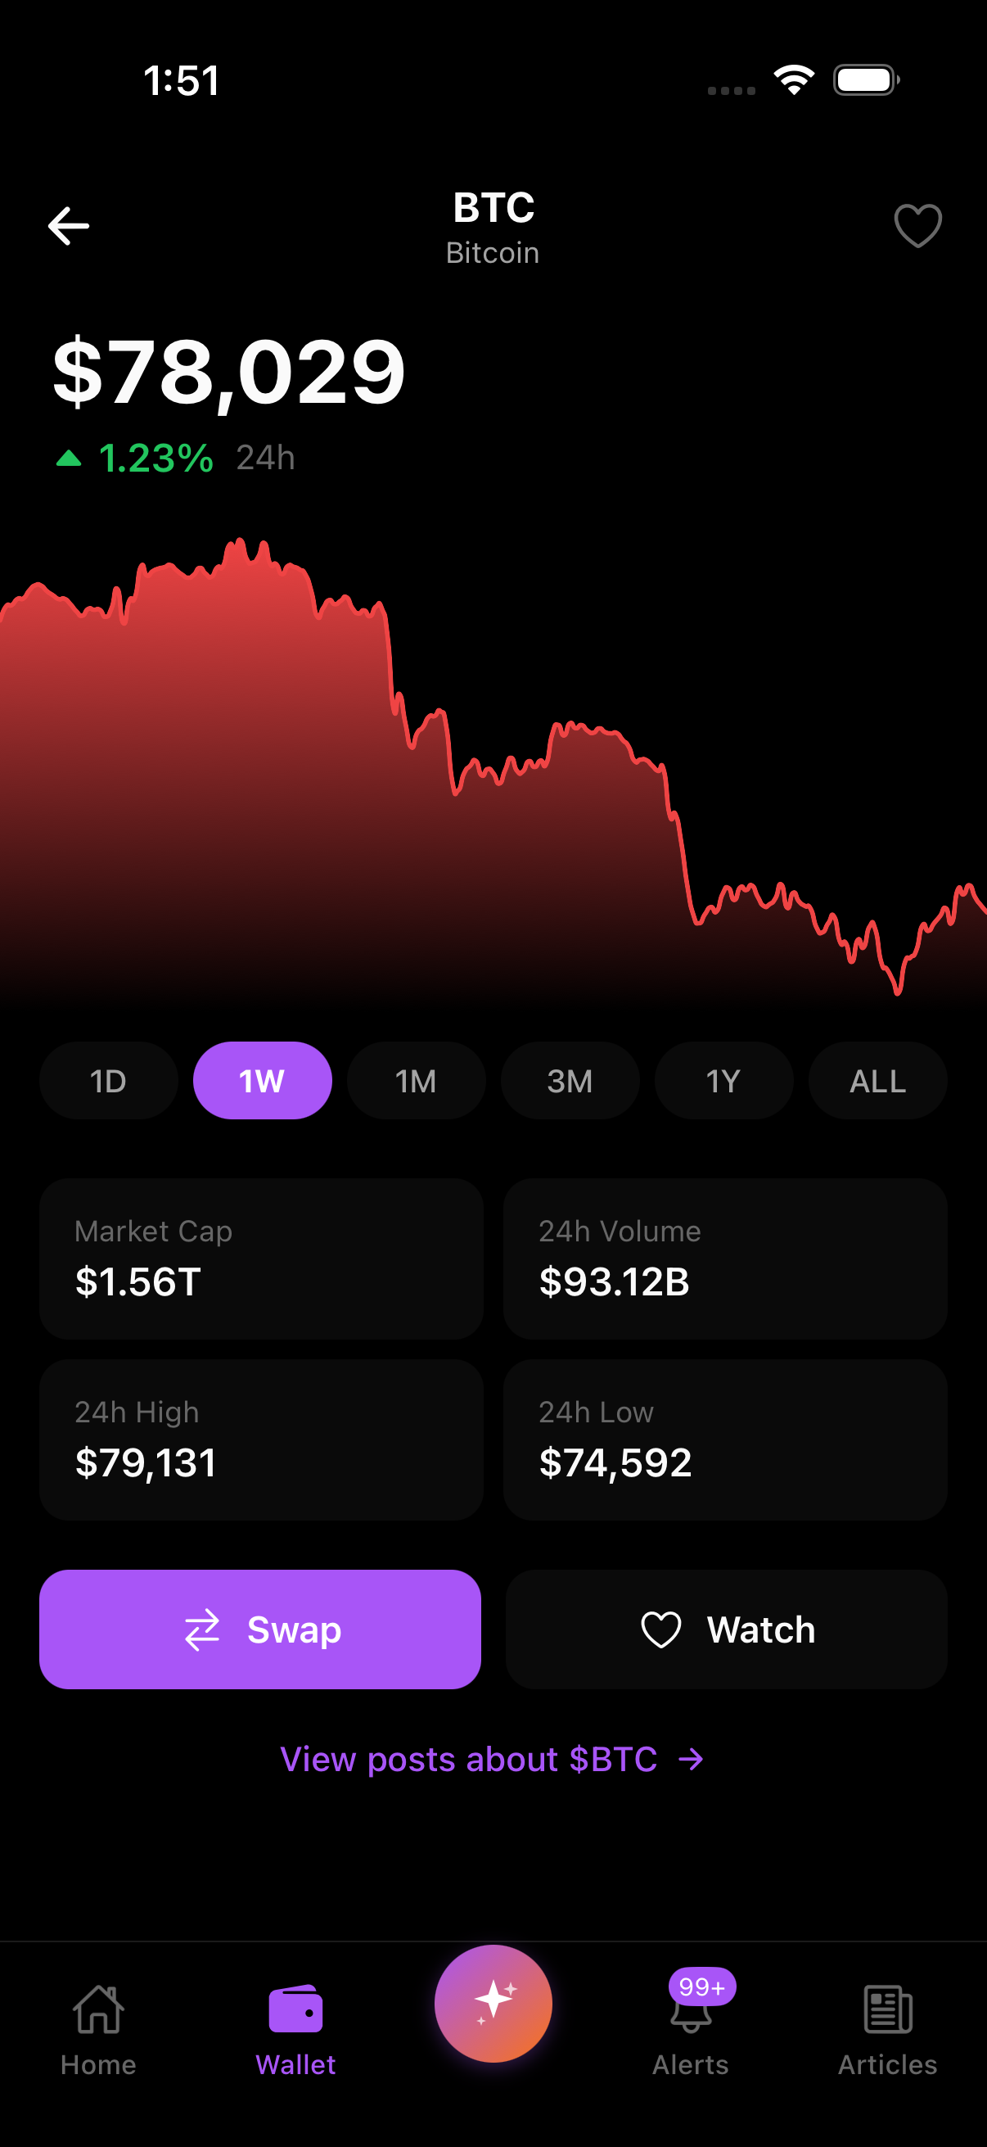
Task: Open View posts about $BTC link
Action: (x=492, y=1760)
